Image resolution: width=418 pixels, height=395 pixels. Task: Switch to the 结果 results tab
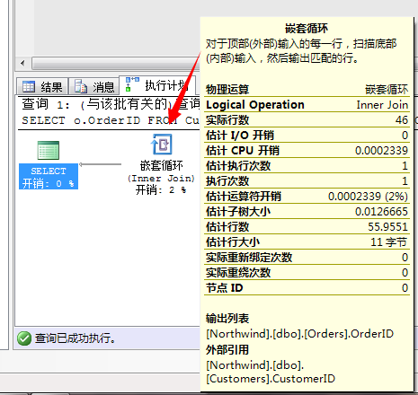42,87
